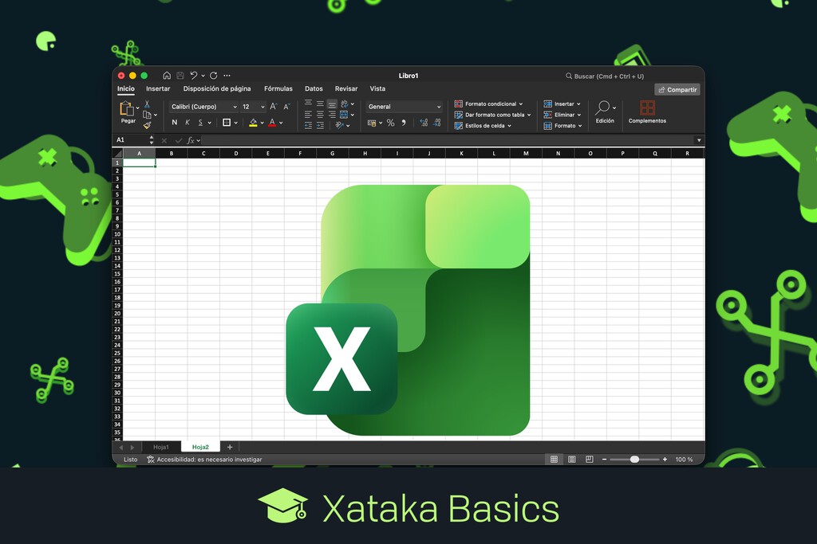Switch to the Hoja1 sheet tab
The image size is (817, 544).
pos(161,446)
